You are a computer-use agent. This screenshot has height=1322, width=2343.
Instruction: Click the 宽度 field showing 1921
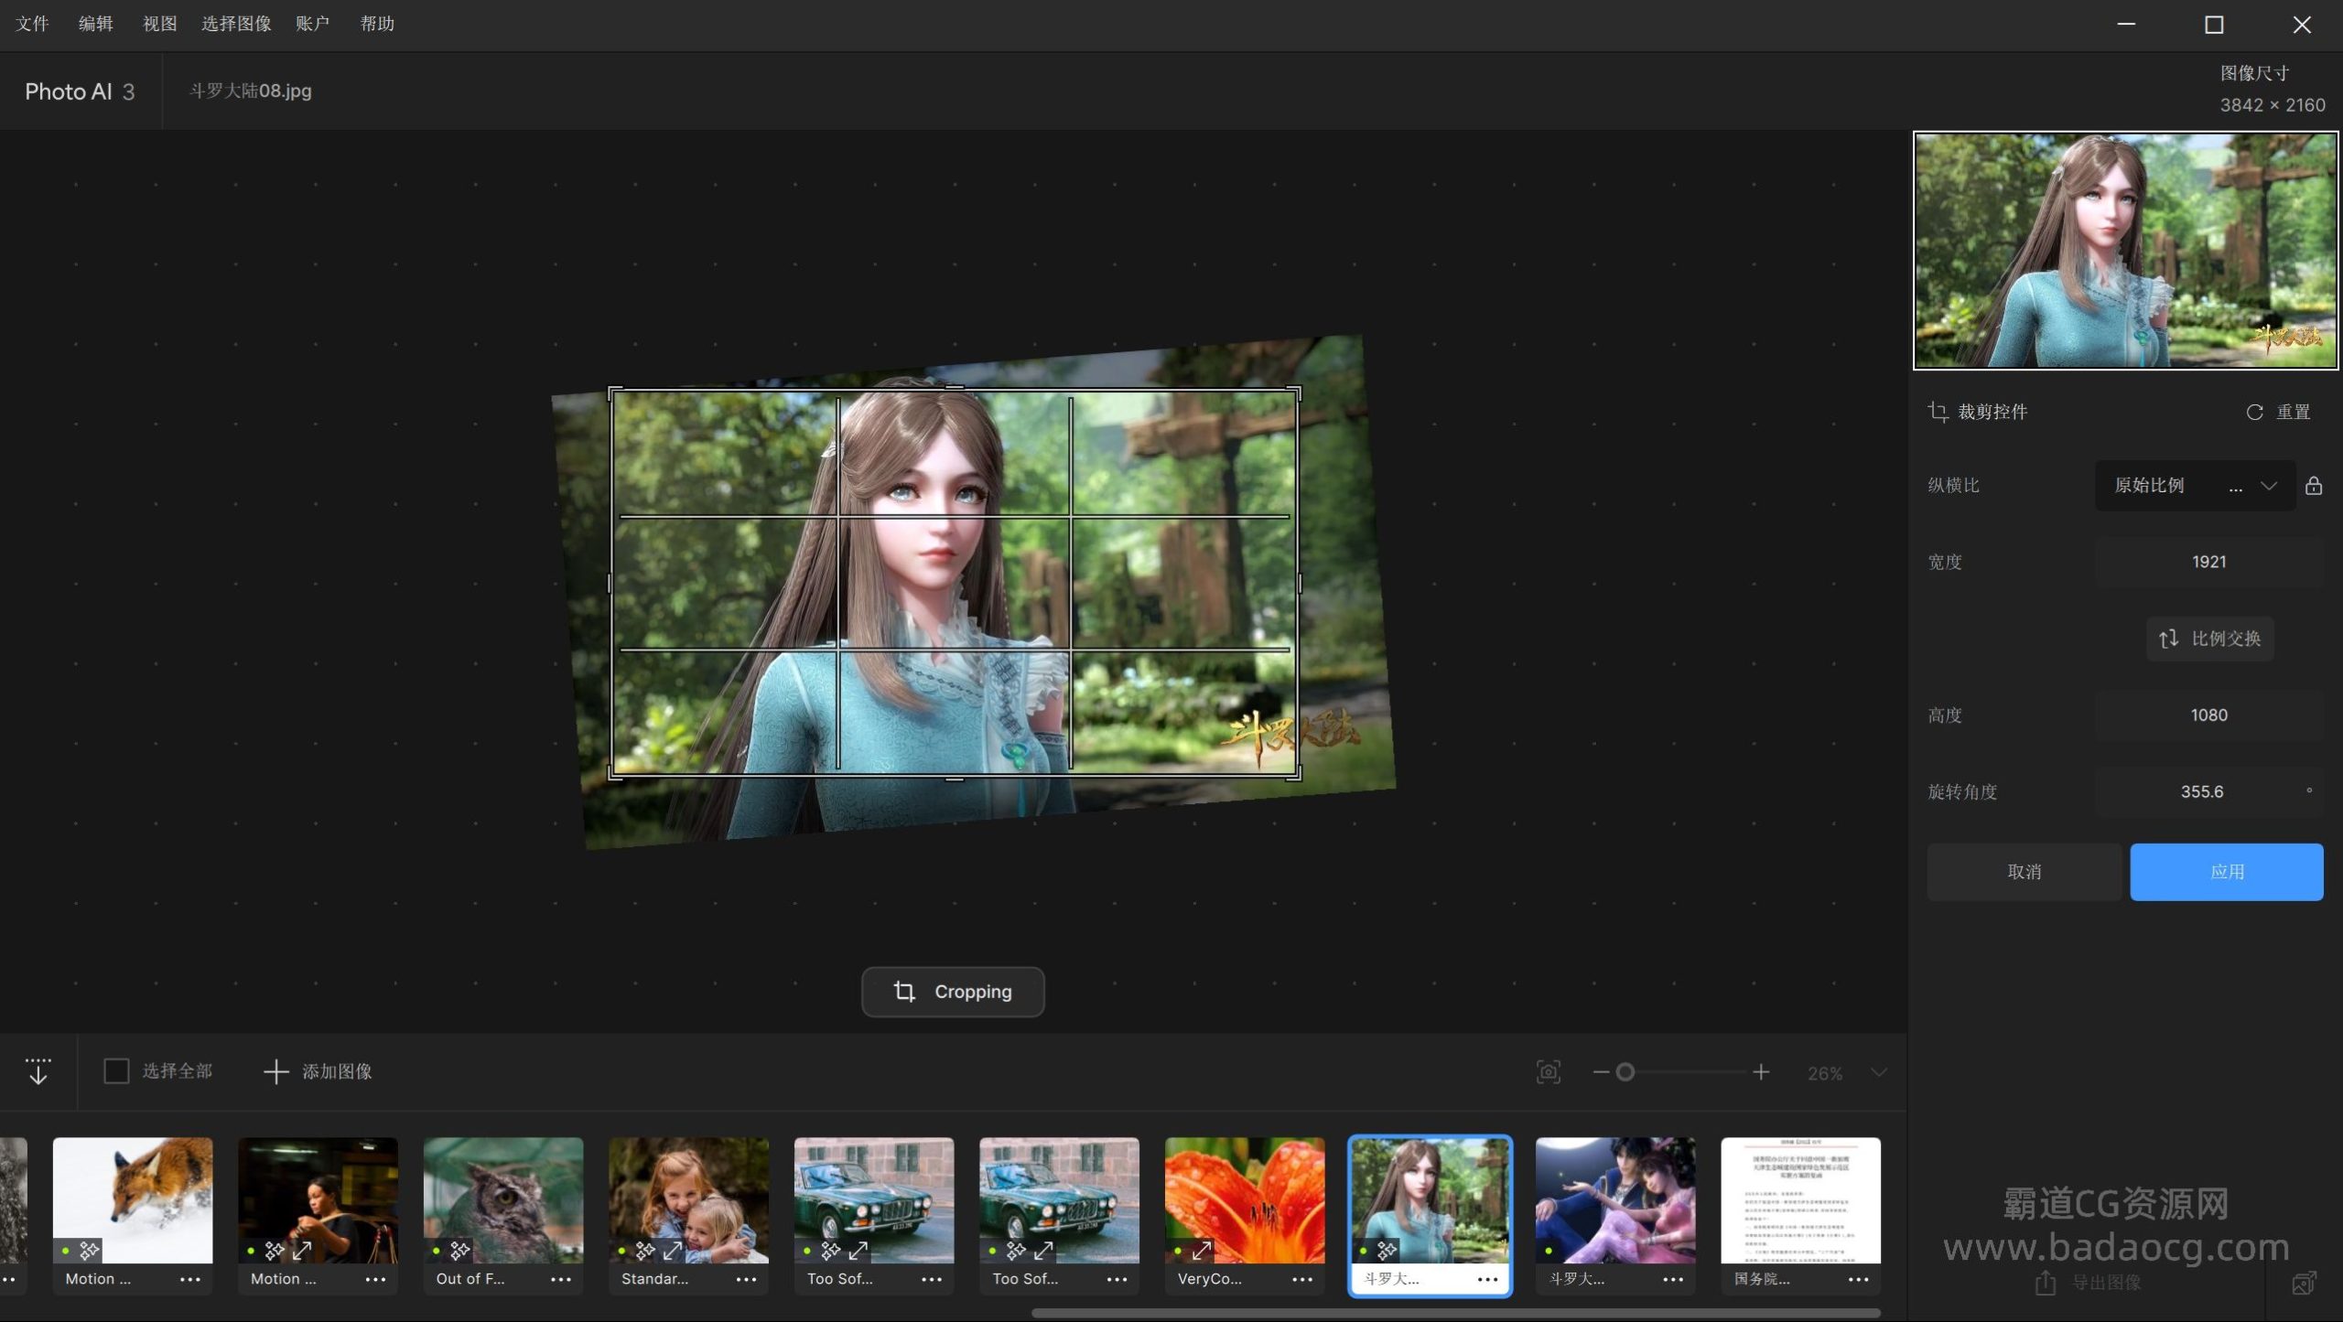[x=2208, y=562]
